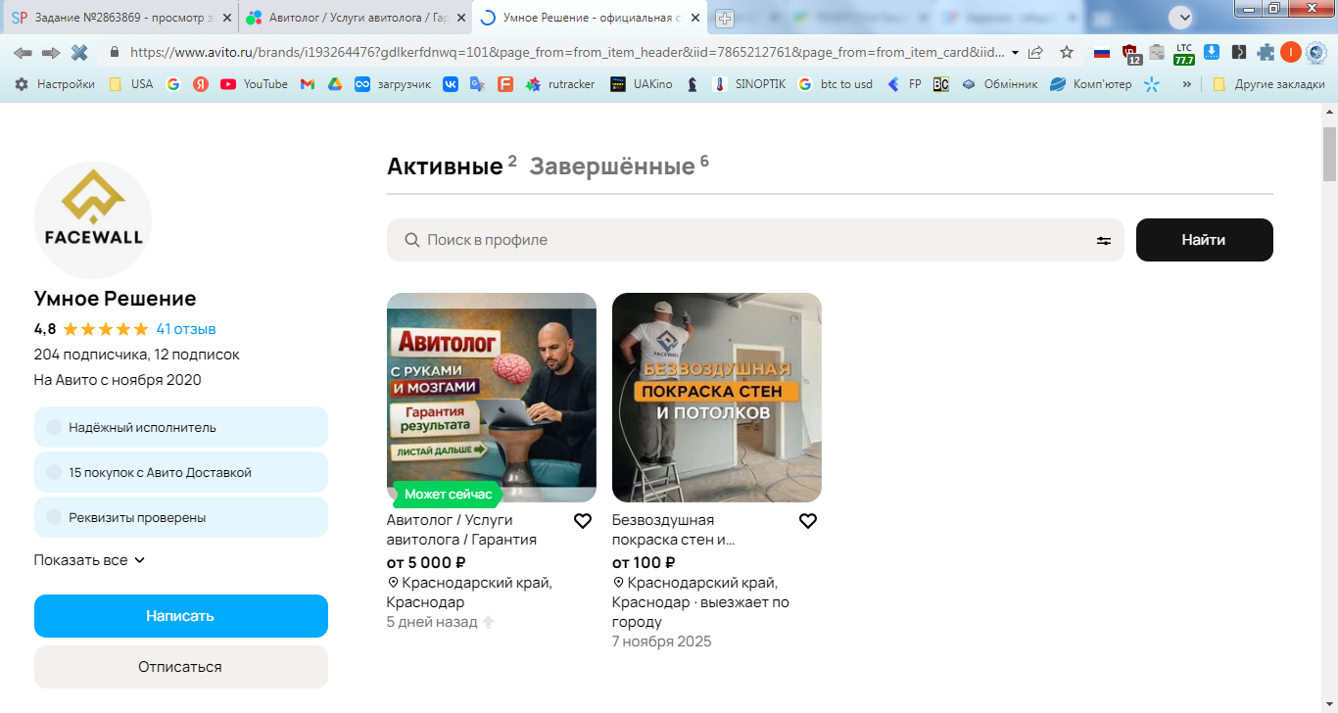The width and height of the screenshot is (1338, 713).
Task: Open the orange profile avatar
Action: tap(1291, 52)
